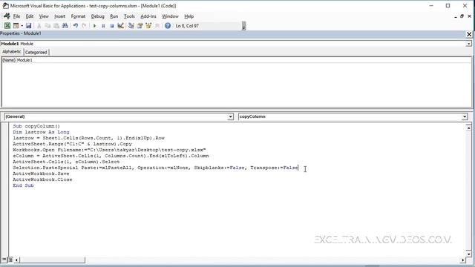475x267 pixels.
Task: Open the Add-Ins menu
Action: point(148,16)
